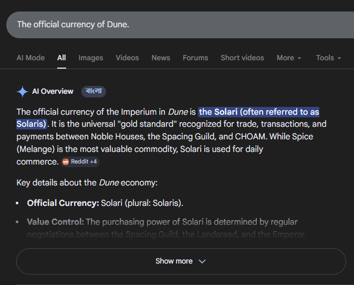Expand overview with Show more button
This screenshot has height=285, width=354.
pos(181,261)
